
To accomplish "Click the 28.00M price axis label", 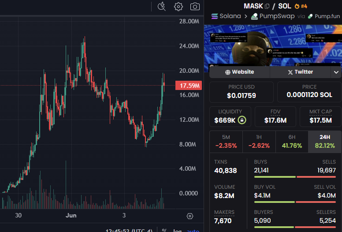I will pos(189,21).
